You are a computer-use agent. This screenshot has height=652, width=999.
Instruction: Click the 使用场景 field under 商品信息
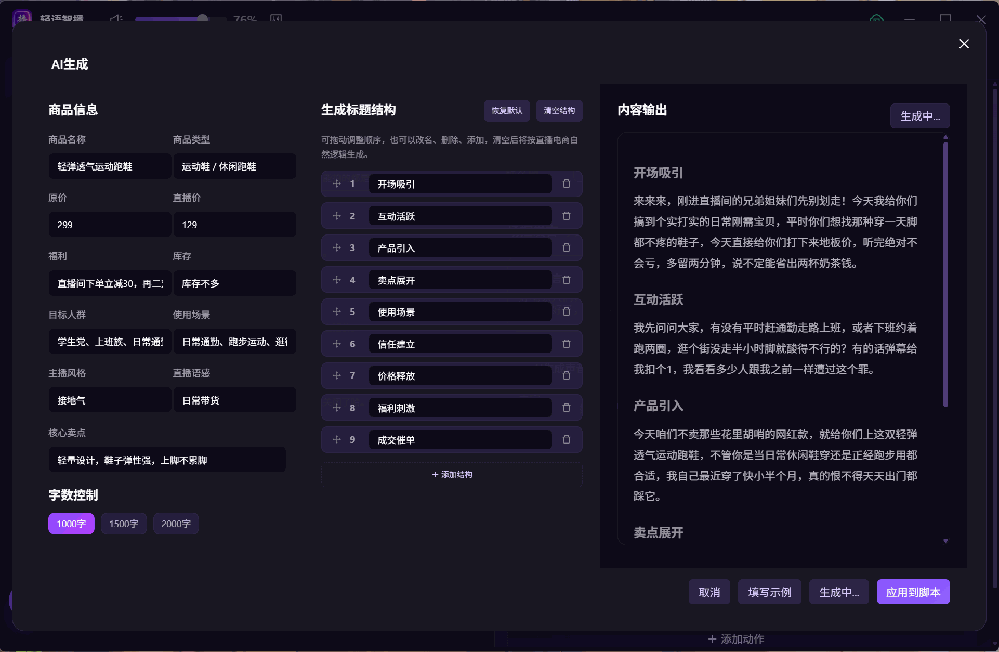coord(234,342)
